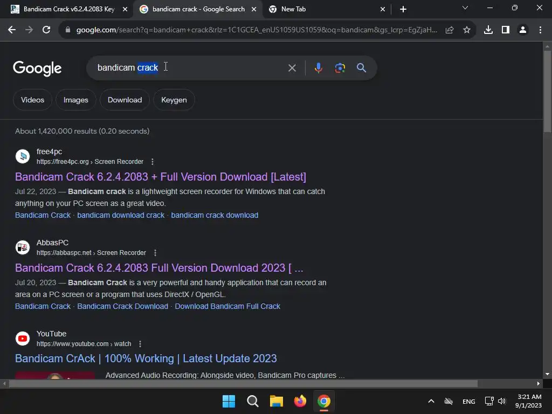Toggle the Chrome side panel icon
The width and height of the screenshot is (552, 414).
(506, 30)
